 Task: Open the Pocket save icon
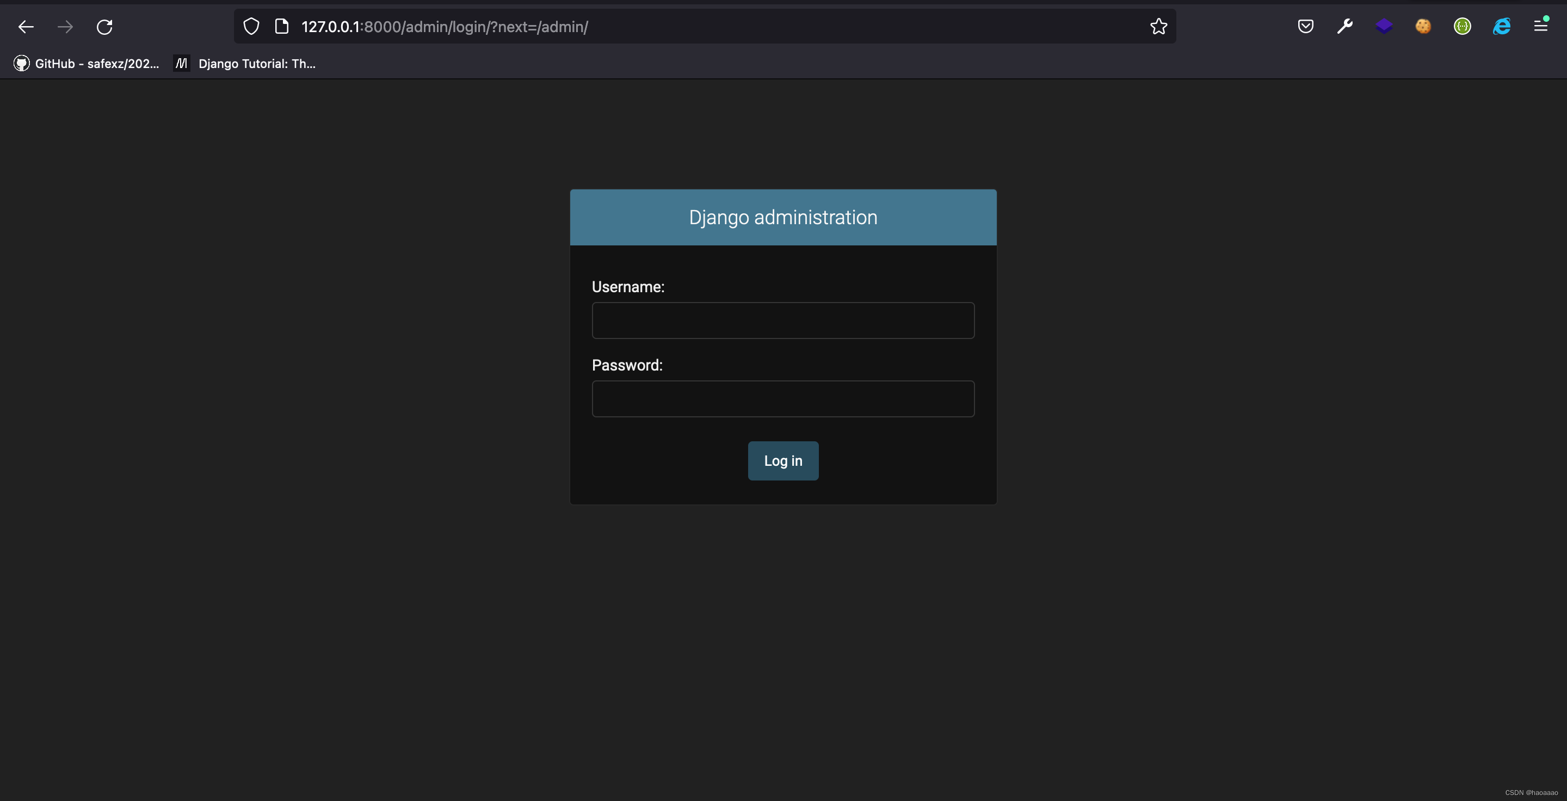point(1305,26)
